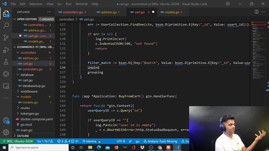Viewport: 269px width, 151px height.
Task: Open Dropbox from the taskbar
Action: point(142,147)
